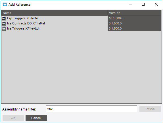Screen dimensions: 163x123
Task: Select the Ice.Contracts.BO.XFileRef entry
Action: (26, 23)
